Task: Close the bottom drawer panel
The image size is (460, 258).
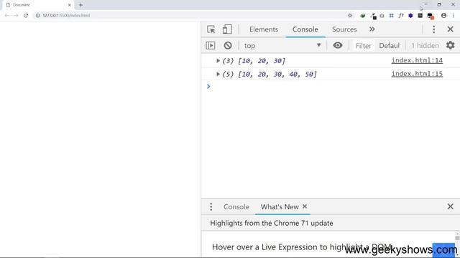Action: [451, 206]
